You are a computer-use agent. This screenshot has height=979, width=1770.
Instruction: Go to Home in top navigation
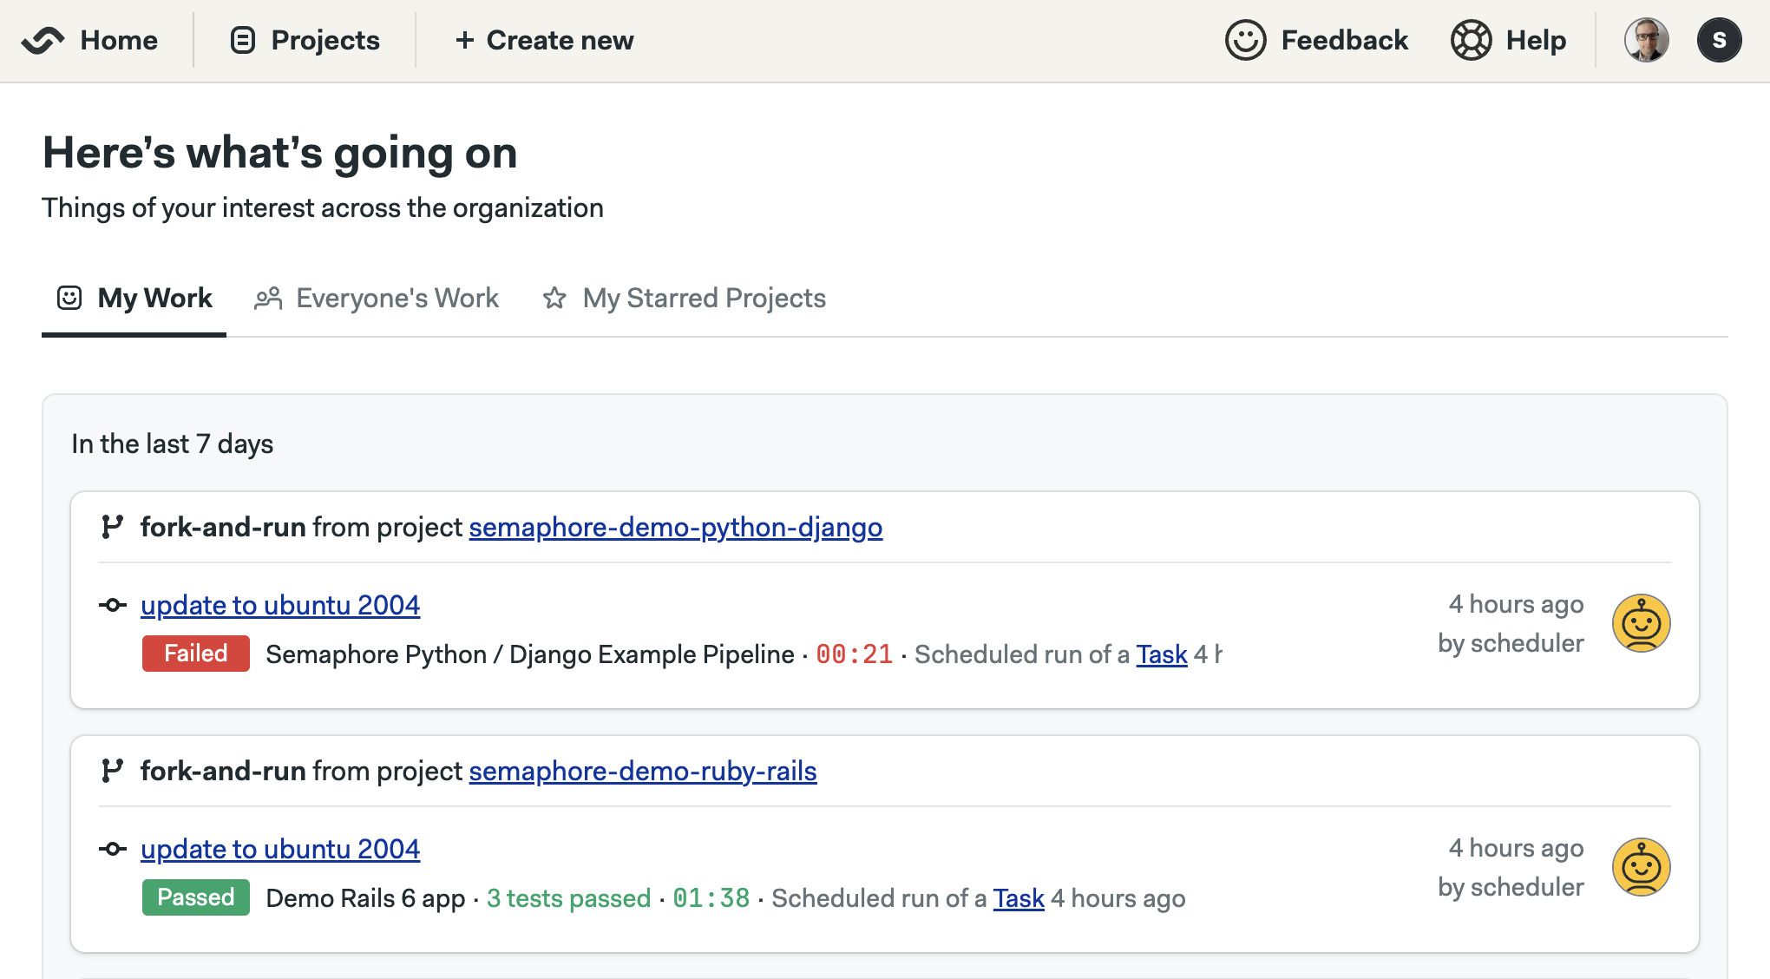click(x=119, y=41)
